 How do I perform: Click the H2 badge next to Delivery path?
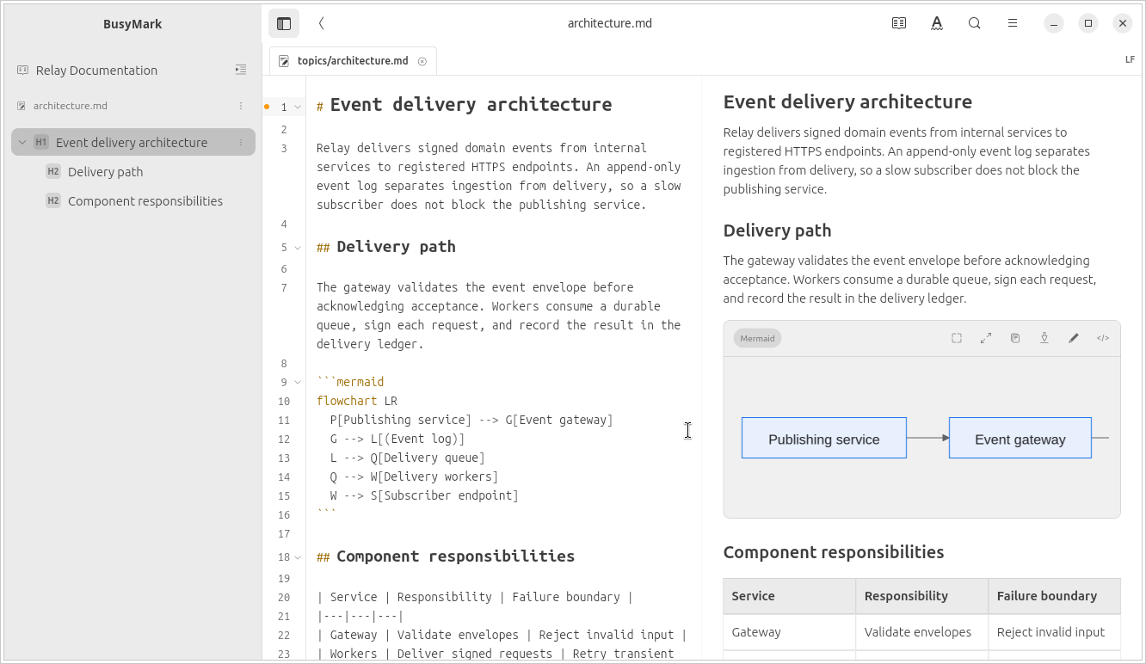click(53, 171)
